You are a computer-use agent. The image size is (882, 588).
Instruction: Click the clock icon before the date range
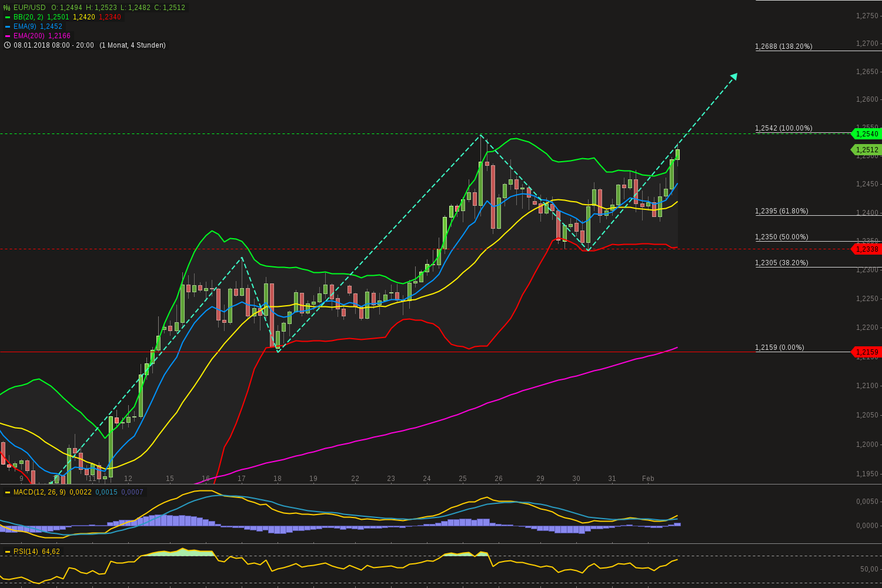tap(7, 45)
